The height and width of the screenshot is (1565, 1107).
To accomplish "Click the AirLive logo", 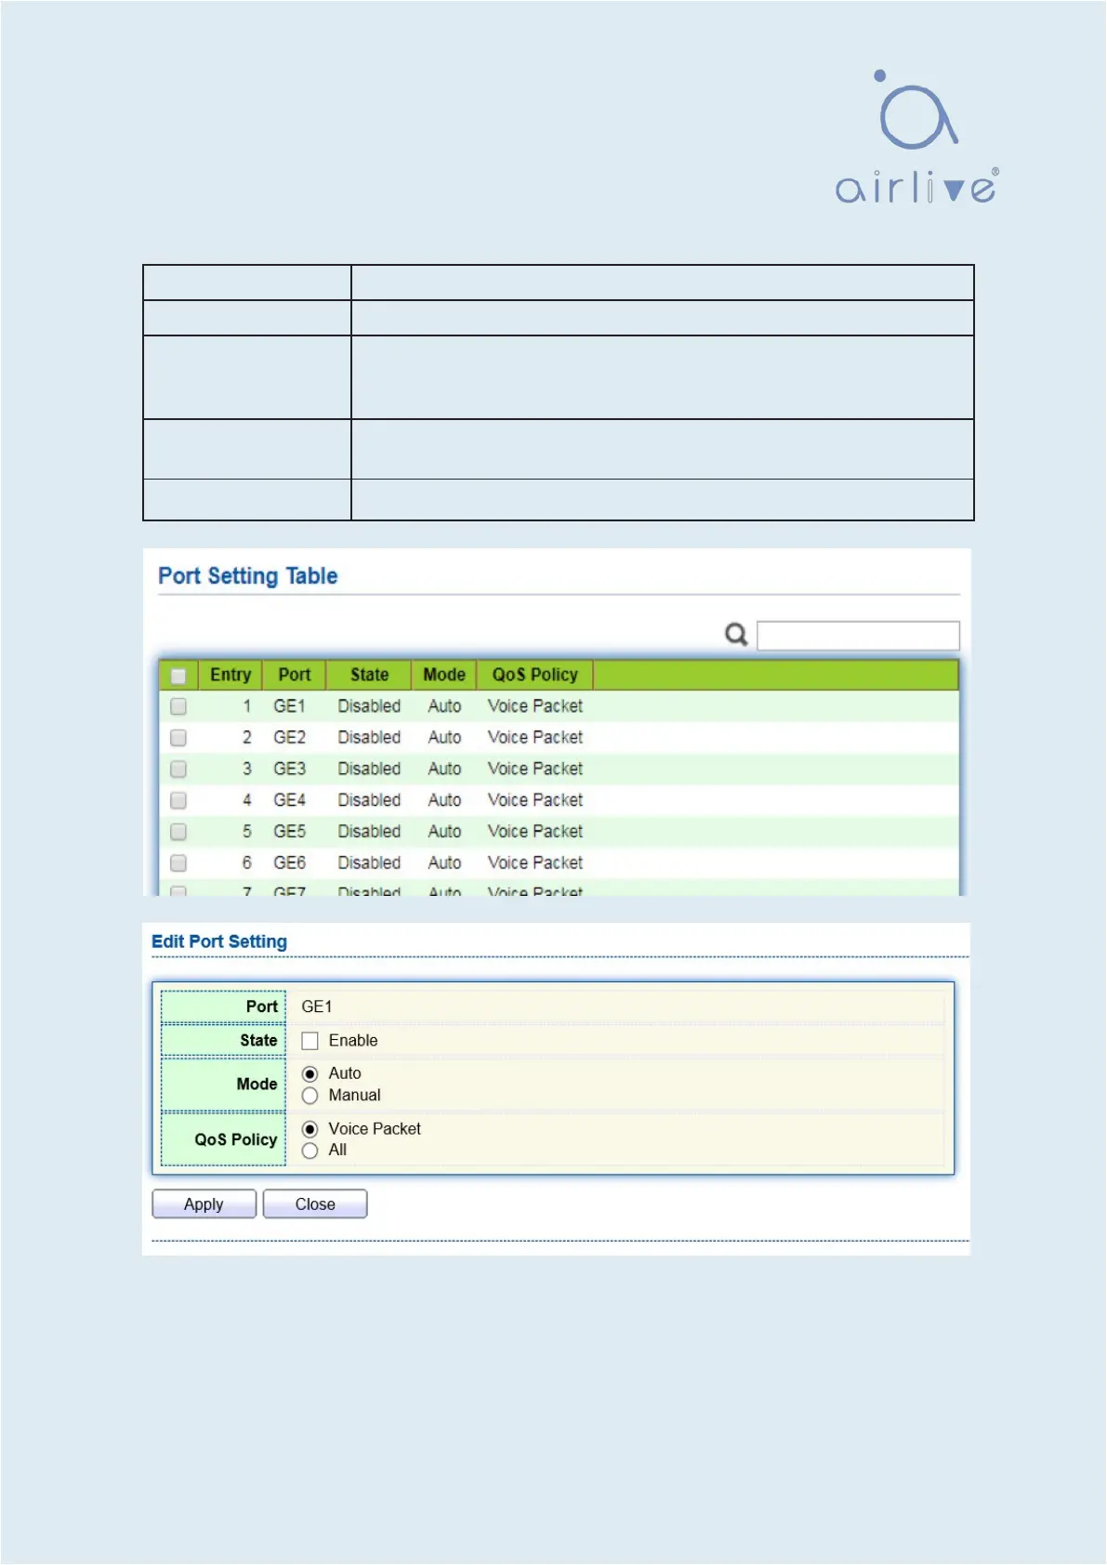I will 916,138.
